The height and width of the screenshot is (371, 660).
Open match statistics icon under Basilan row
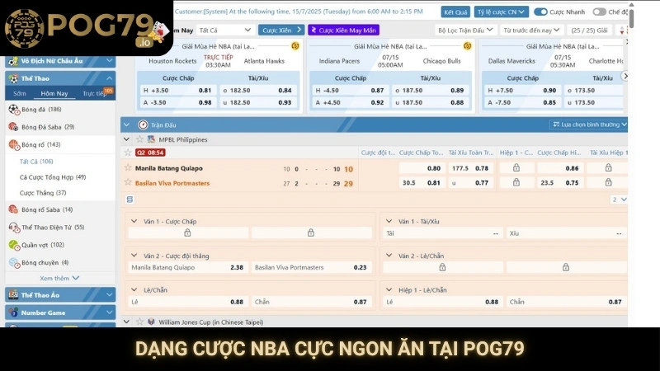click(x=130, y=200)
